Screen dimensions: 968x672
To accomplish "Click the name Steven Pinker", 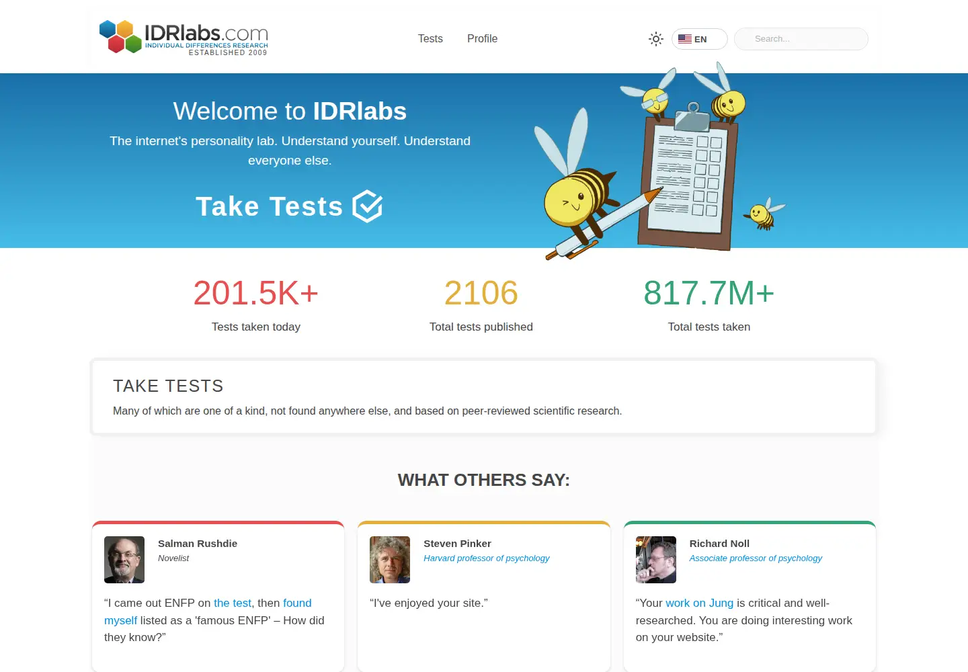I will click(x=457, y=544).
